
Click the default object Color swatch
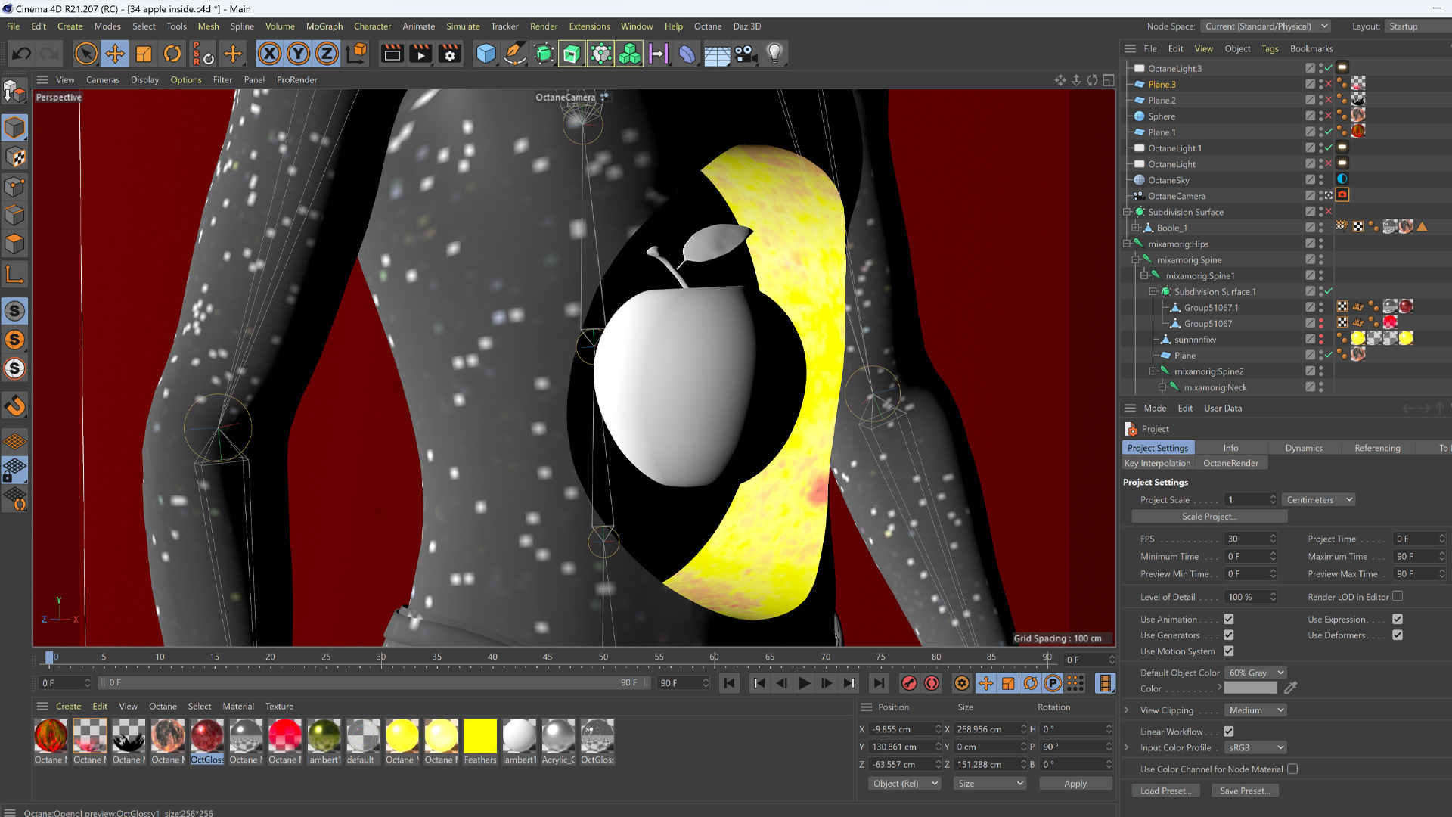tap(1250, 688)
